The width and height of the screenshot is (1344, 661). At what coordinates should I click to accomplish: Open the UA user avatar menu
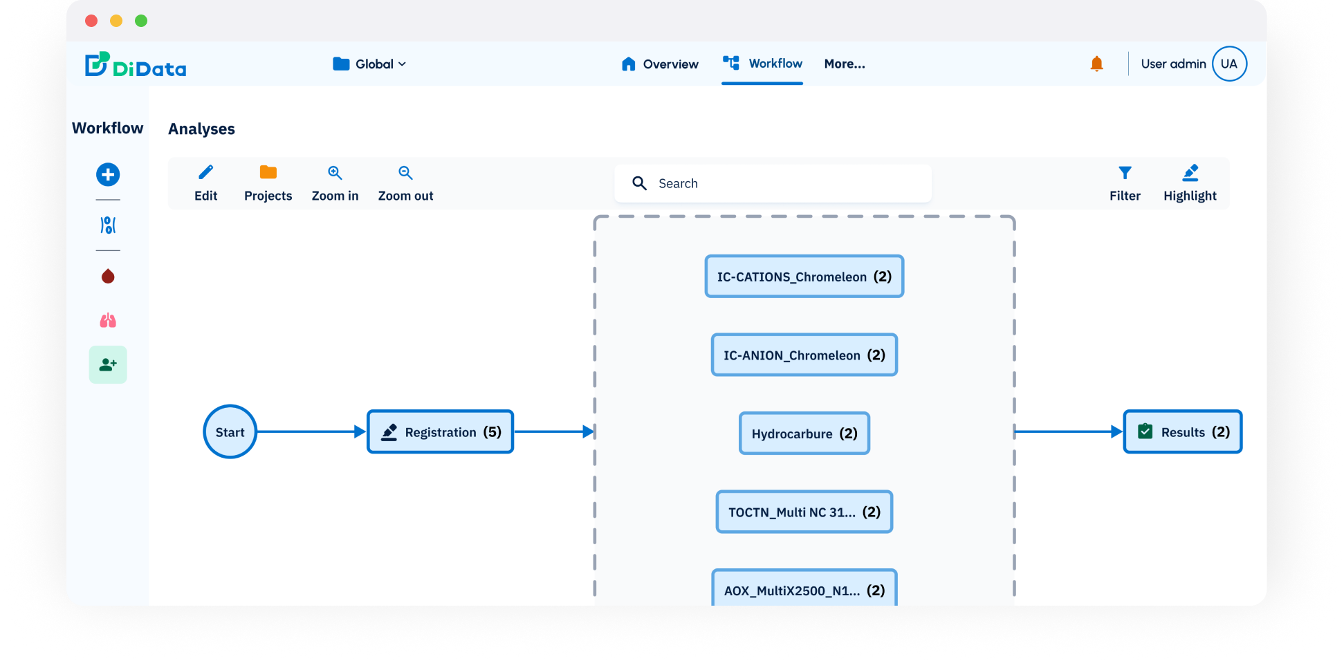(1228, 64)
